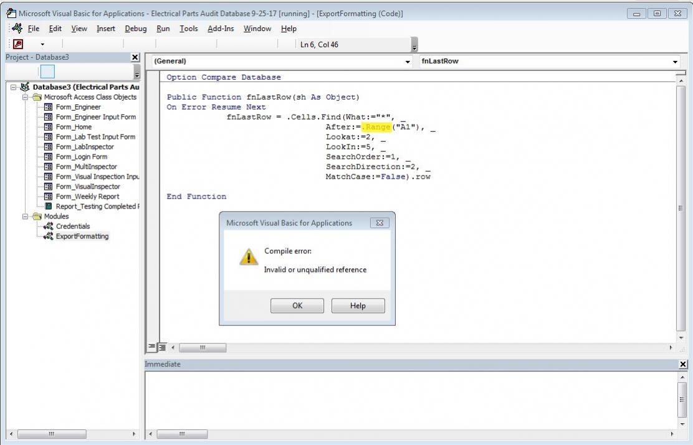Select the Report_Testing Completed report icon

(49, 207)
